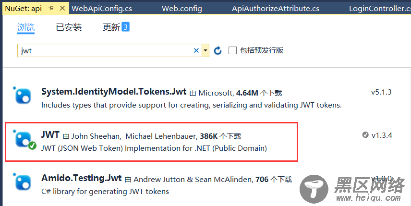Click the 4.64M download count

247,93
